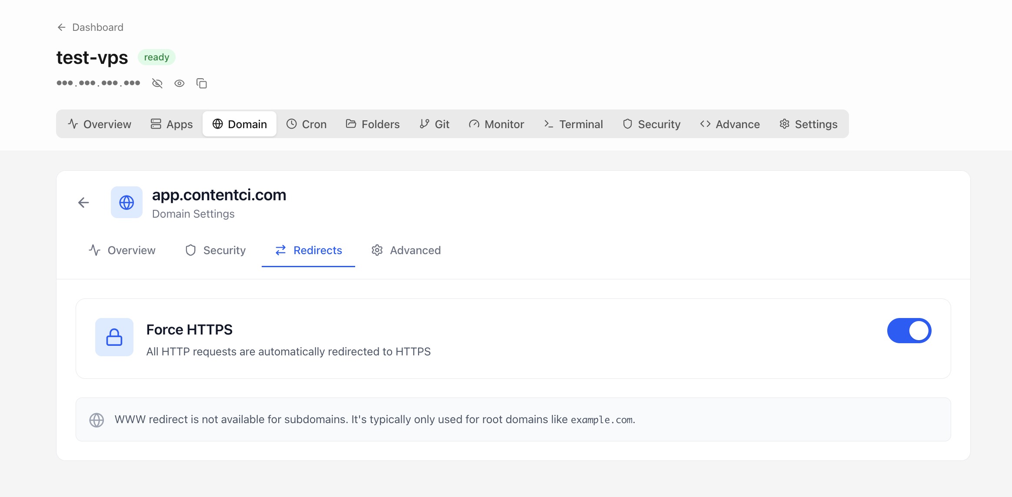1012x497 pixels.
Task: Open the Terminal tab
Action: pyautogui.click(x=573, y=124)
